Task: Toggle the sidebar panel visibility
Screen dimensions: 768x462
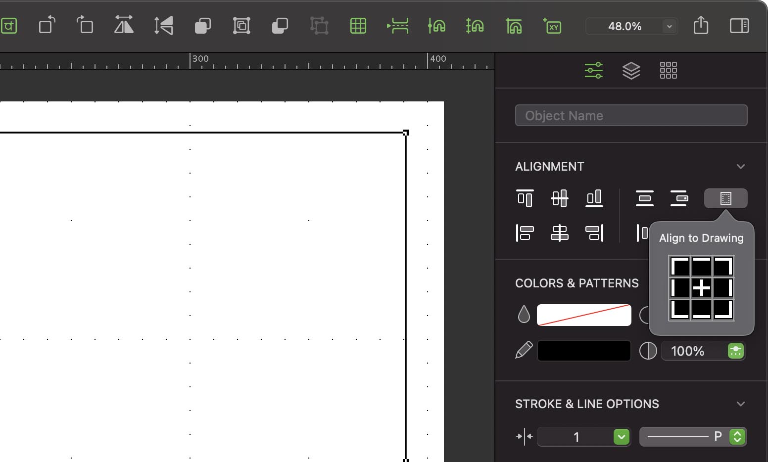Action: [739, 26]
